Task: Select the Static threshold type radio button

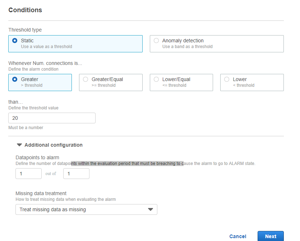Action: pos(15,41)
